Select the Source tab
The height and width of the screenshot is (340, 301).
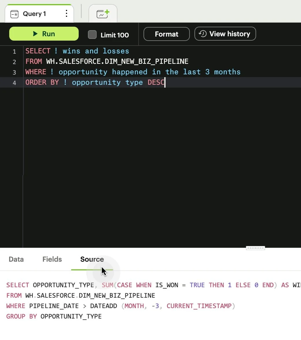pos(92,259)
